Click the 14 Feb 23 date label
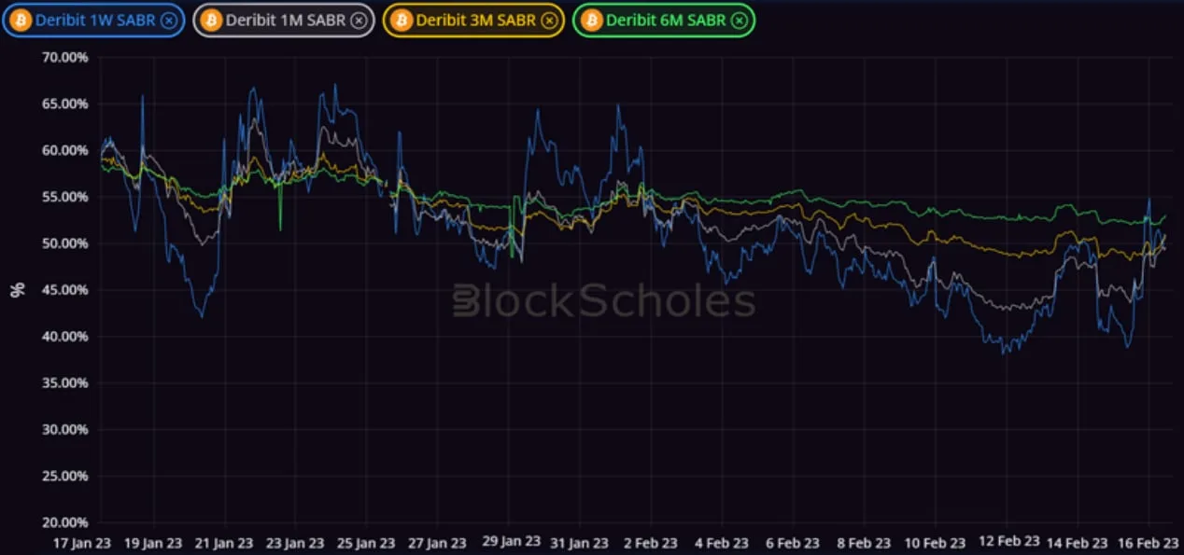Viewport: 1184px width, 555px height. tap(1078, 543)
